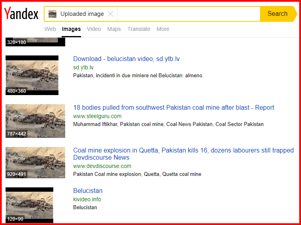301x225 pixels.
Task: Visit the kivideo.info URL
Action: [x=87, y=199]
